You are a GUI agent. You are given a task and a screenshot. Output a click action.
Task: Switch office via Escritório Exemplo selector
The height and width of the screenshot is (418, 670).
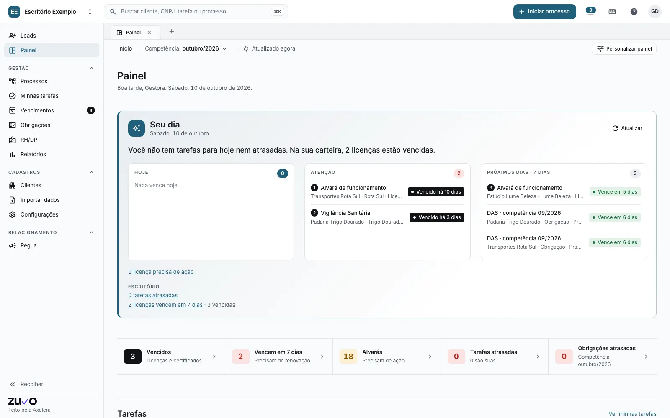[51, 12]
